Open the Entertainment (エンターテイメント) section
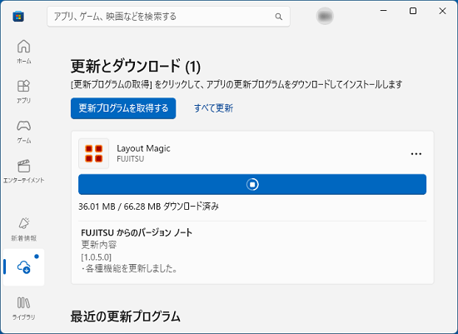This screenshot has width=458, height=334. click(x=23, y=172)
